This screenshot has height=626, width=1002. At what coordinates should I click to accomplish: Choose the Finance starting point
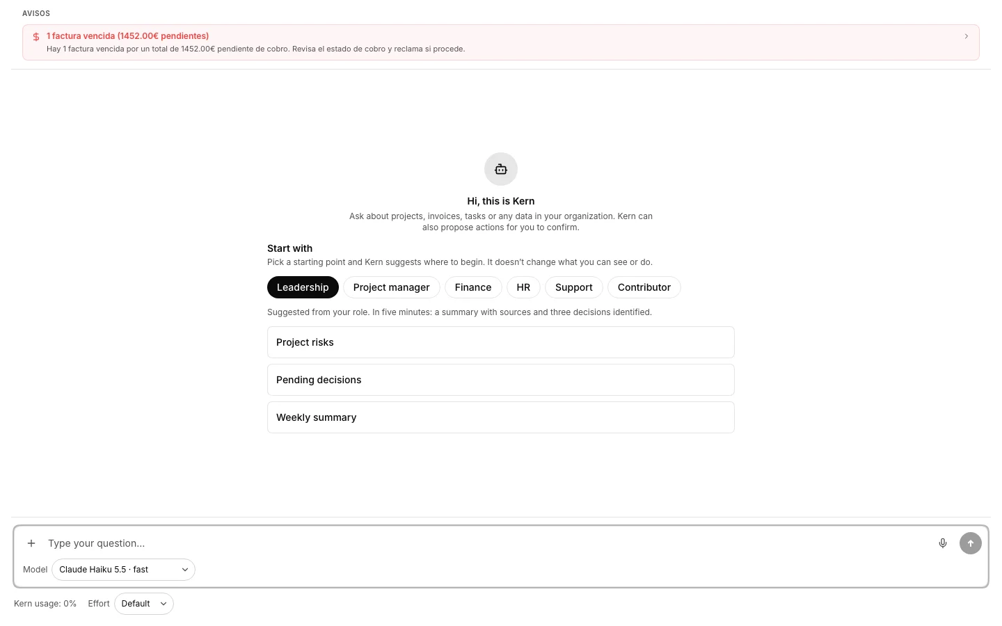coord(473,287)
